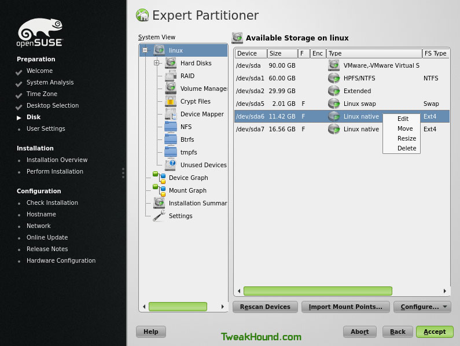Image resolution: width=460 pixels, height=346 pixels.
Task: Click the Installation Summary icon
Action: [159, 203]
